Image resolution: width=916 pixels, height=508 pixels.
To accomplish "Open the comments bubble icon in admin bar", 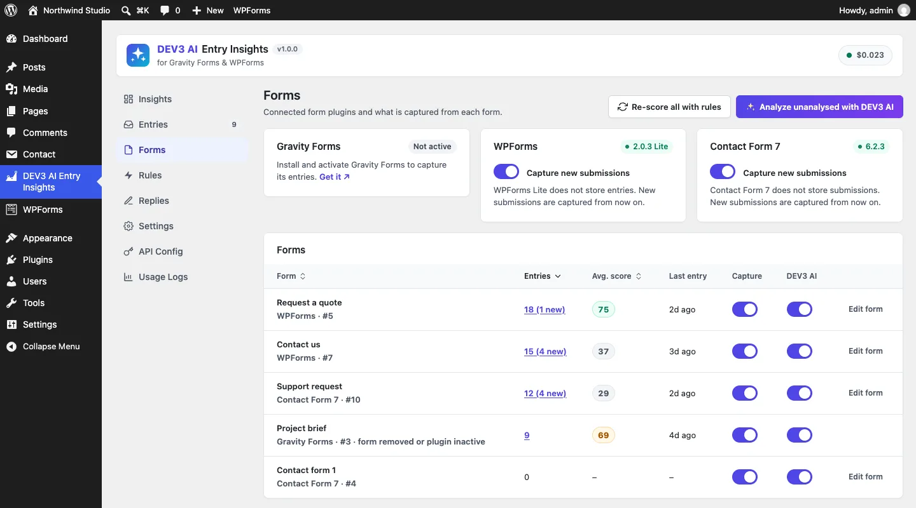I will coord(165,10).
